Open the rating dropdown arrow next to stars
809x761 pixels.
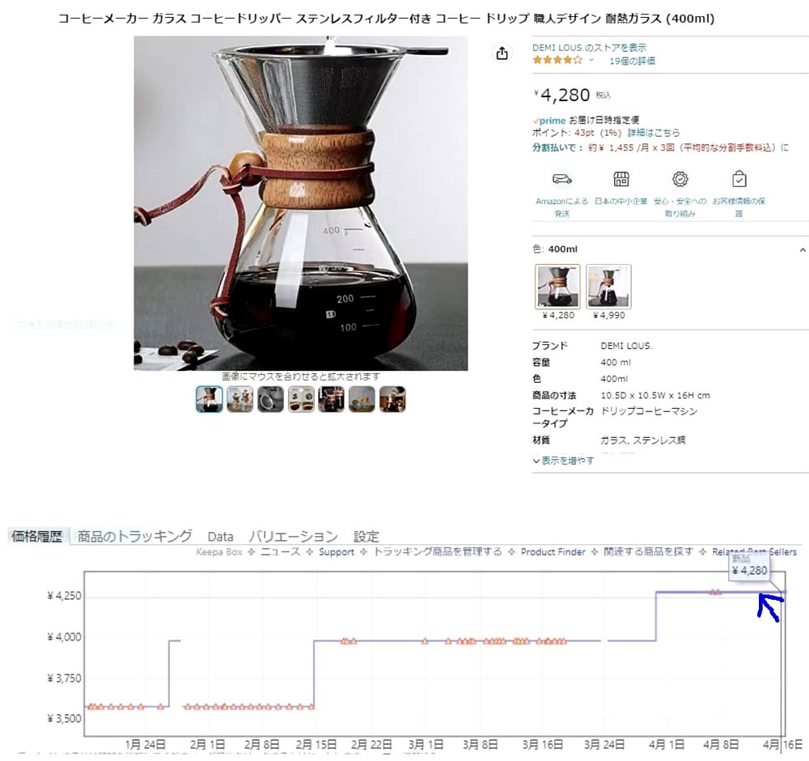tap(591, 61)
